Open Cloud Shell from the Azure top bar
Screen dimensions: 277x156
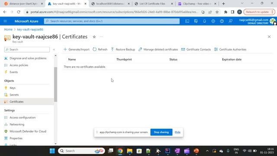[x=187, y=21]
